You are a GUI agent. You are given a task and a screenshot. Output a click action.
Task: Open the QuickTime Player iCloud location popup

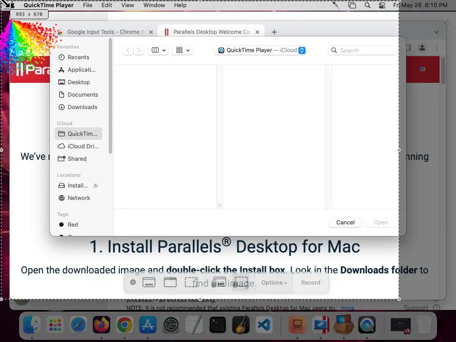point(260,50)
